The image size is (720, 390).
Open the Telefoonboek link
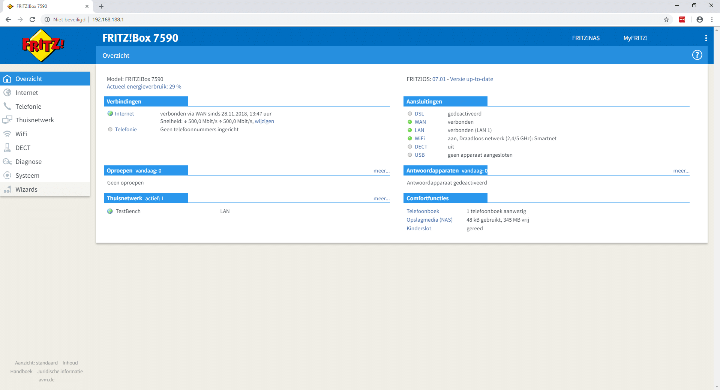click(x=423, y=211)
